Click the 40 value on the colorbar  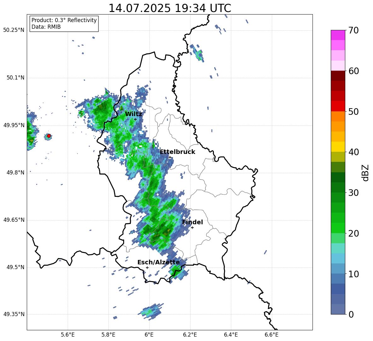353,152
